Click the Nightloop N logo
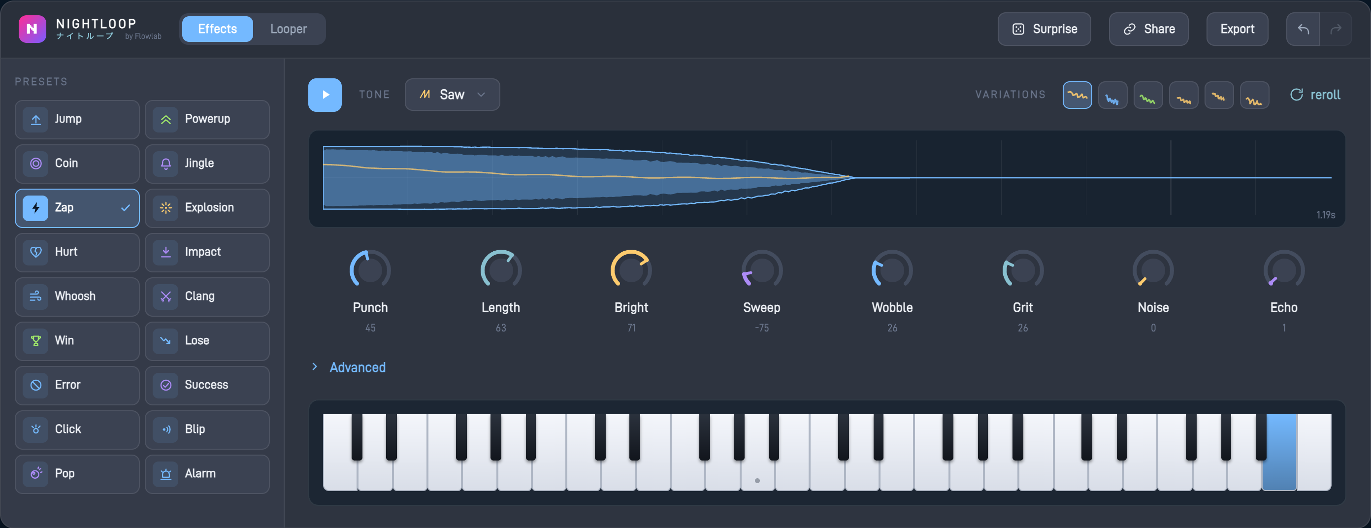This screenshot has width=1371, height=528. tap(33, 29)
